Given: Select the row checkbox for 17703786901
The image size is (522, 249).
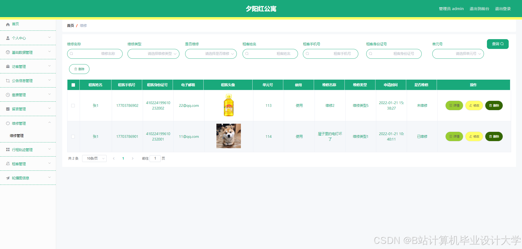Looking at the screenshot, I should 73,136.
